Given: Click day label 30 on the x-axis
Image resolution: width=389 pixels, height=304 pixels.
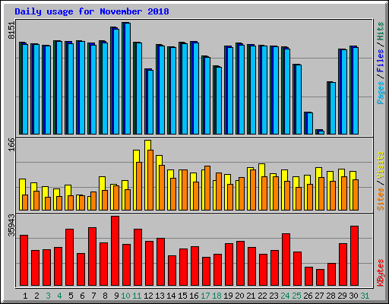Looking at the screenshot, I should pos(353,296).
